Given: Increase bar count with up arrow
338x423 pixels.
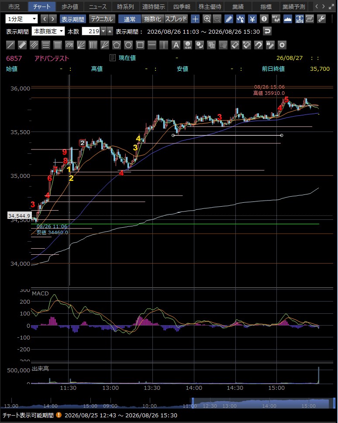Looking at the screenshot, I should coord(110,31).
